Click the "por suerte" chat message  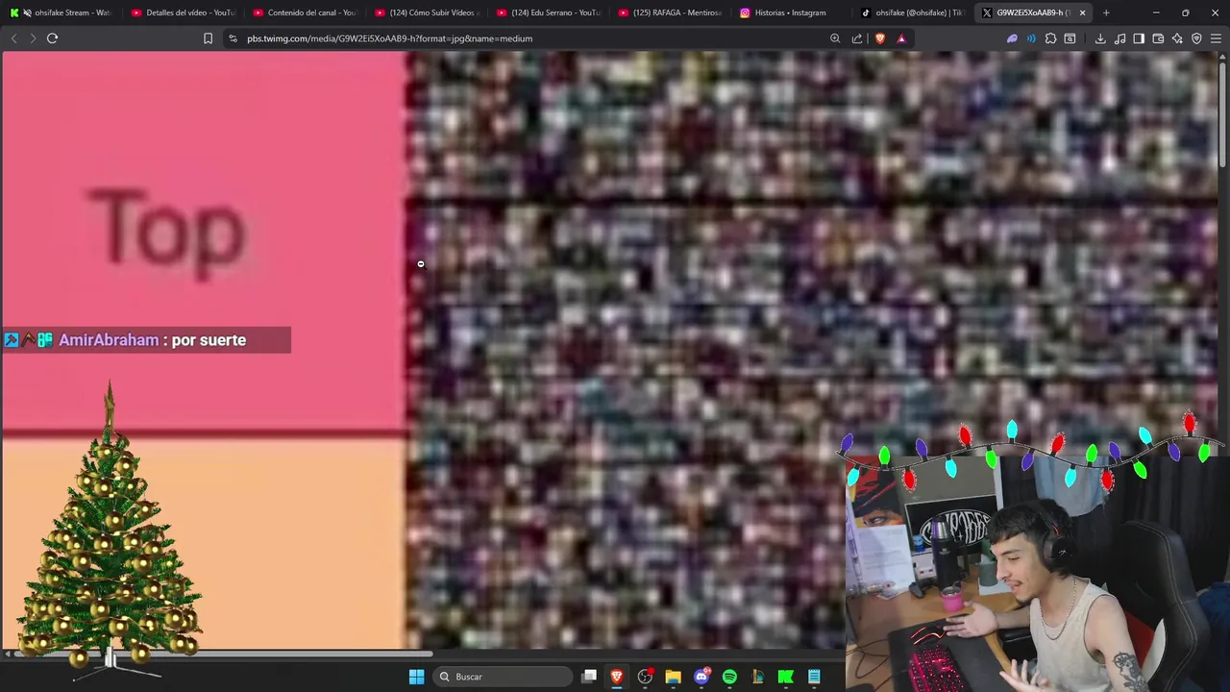tap(209, 340)
